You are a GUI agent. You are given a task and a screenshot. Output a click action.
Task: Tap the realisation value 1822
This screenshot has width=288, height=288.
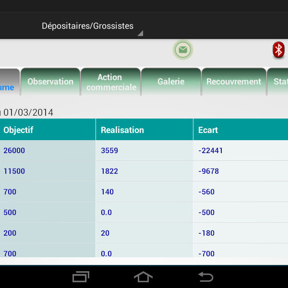[109, 171]
